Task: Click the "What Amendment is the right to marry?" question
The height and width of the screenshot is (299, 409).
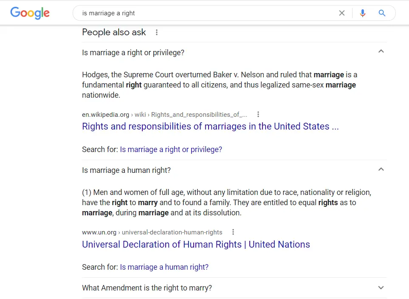Action: tap(147, 288)
